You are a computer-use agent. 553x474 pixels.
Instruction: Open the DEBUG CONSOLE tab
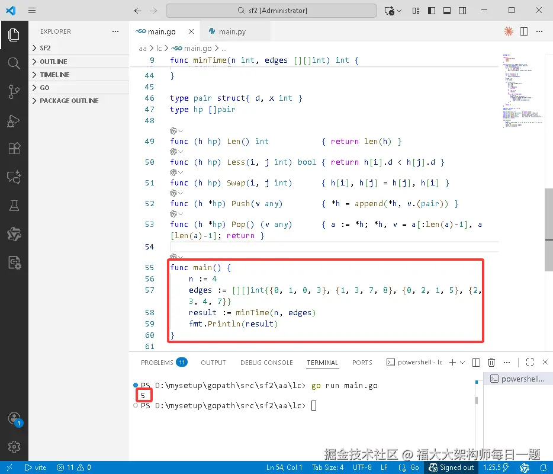pos(266,363)
